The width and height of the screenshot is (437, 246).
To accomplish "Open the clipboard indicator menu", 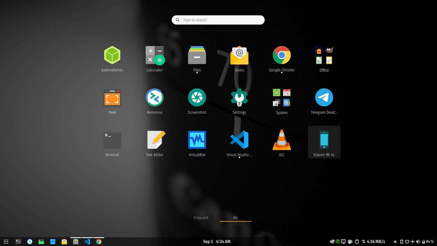I will click(x=357, y=242).
